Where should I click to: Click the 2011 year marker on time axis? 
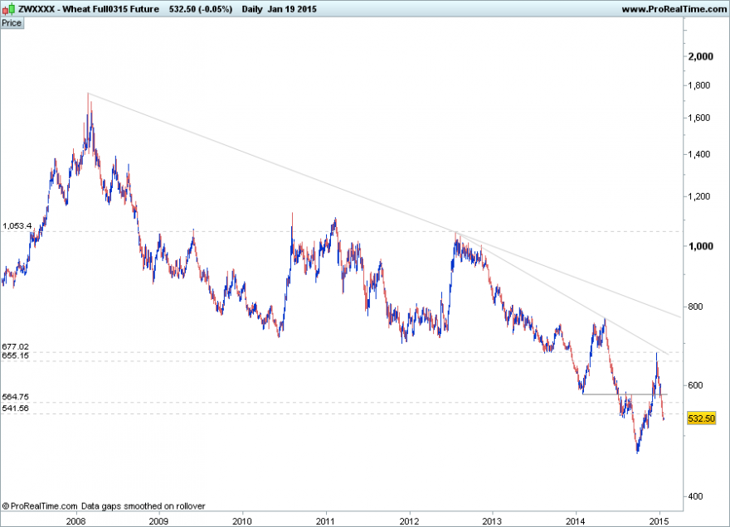coord(325,521)
